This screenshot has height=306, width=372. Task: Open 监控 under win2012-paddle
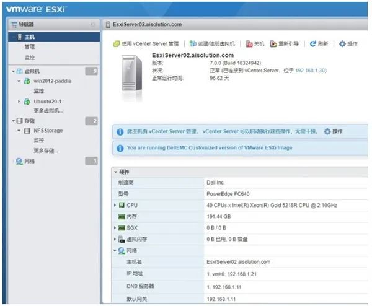[38, 91]
